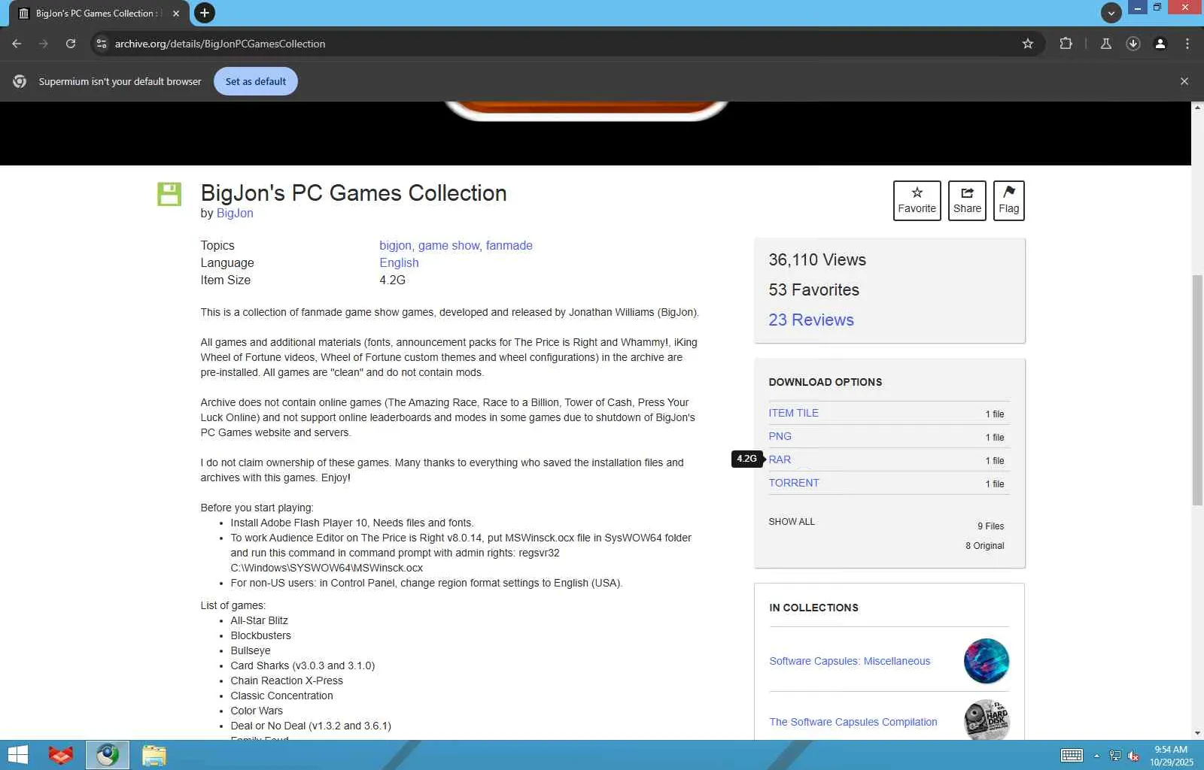The height and width of the screenshot is (770, 1204).
Task: Click the English language link
Action: (399, 263)
